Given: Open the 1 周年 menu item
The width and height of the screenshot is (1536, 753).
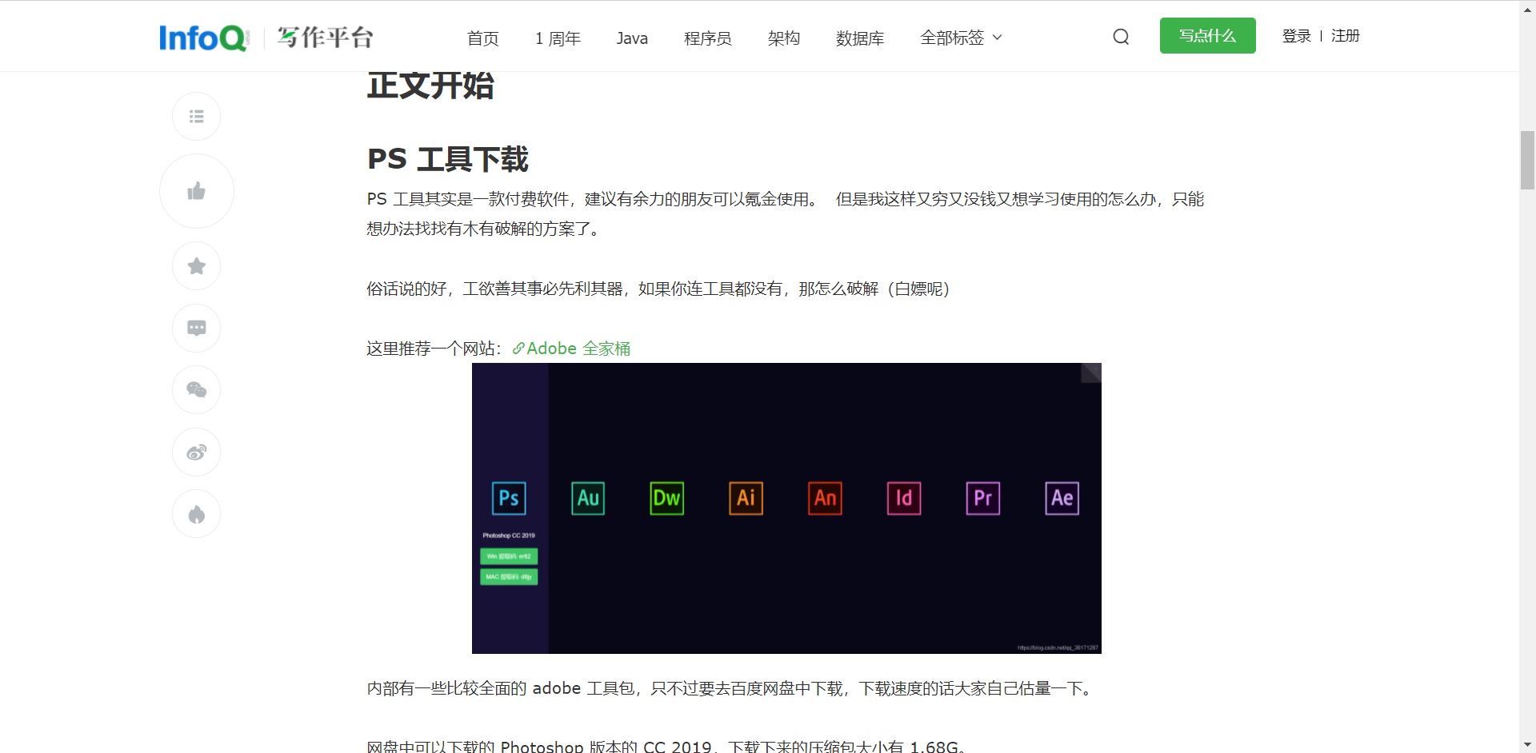Looking at the screenshot, I should tap(558, 38).
